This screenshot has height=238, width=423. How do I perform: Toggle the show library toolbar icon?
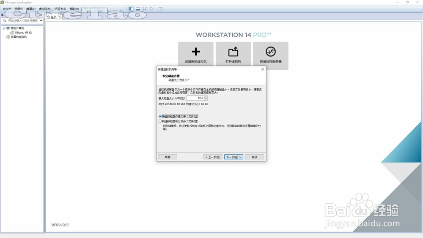tap(131, 9)
